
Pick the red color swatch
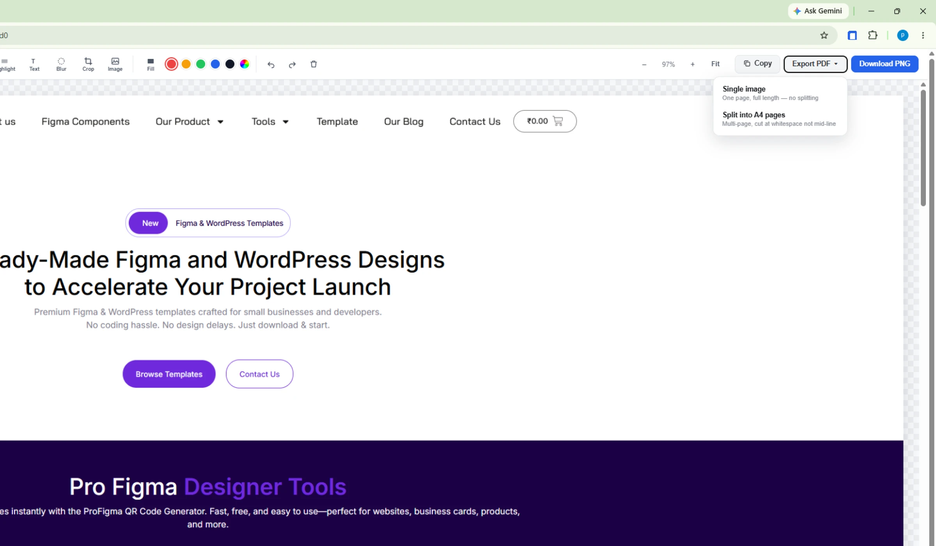click(171, 64)
